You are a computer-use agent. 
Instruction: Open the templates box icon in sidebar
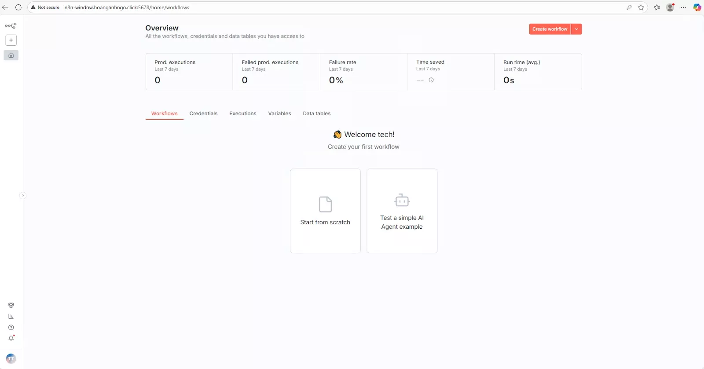pyautogui.click(x=11, y=305)
